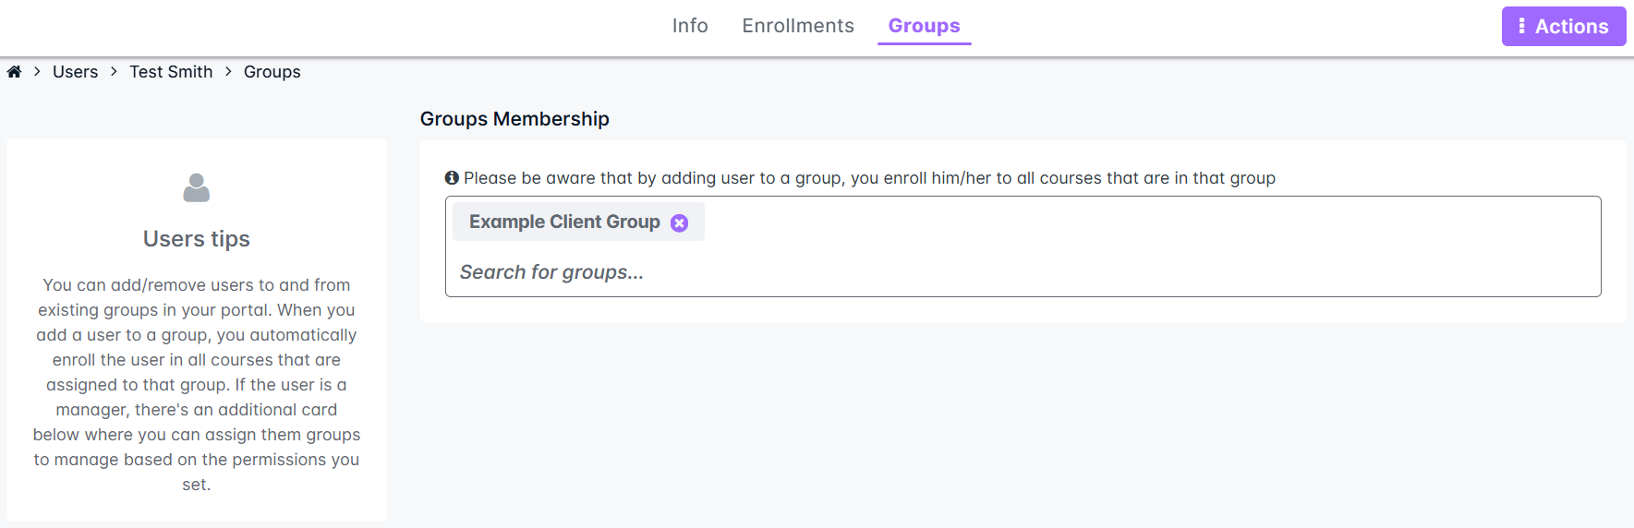This screenshot has height=528, width=1634.
Task: Open the Test Smith breadcrumb link
Action: (171, 72)
